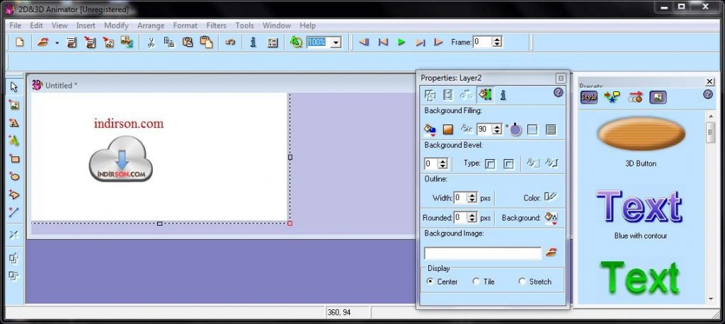
Task: Click the Presets panel scroll down arrow
Action: click(x=711, y=299)
